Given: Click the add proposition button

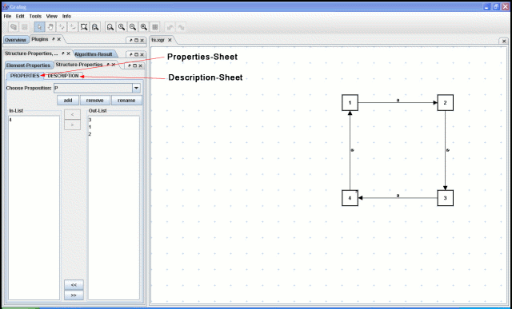Looking at the screenshot, I should point(68,101).
